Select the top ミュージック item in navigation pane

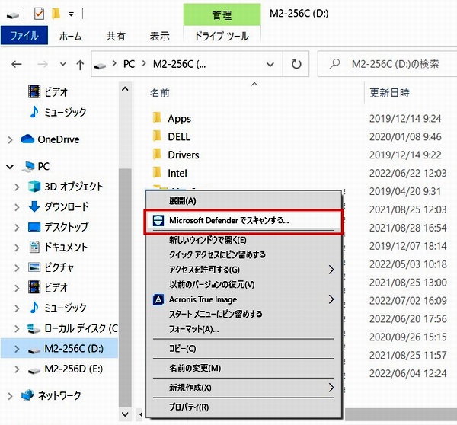(58, 112)
